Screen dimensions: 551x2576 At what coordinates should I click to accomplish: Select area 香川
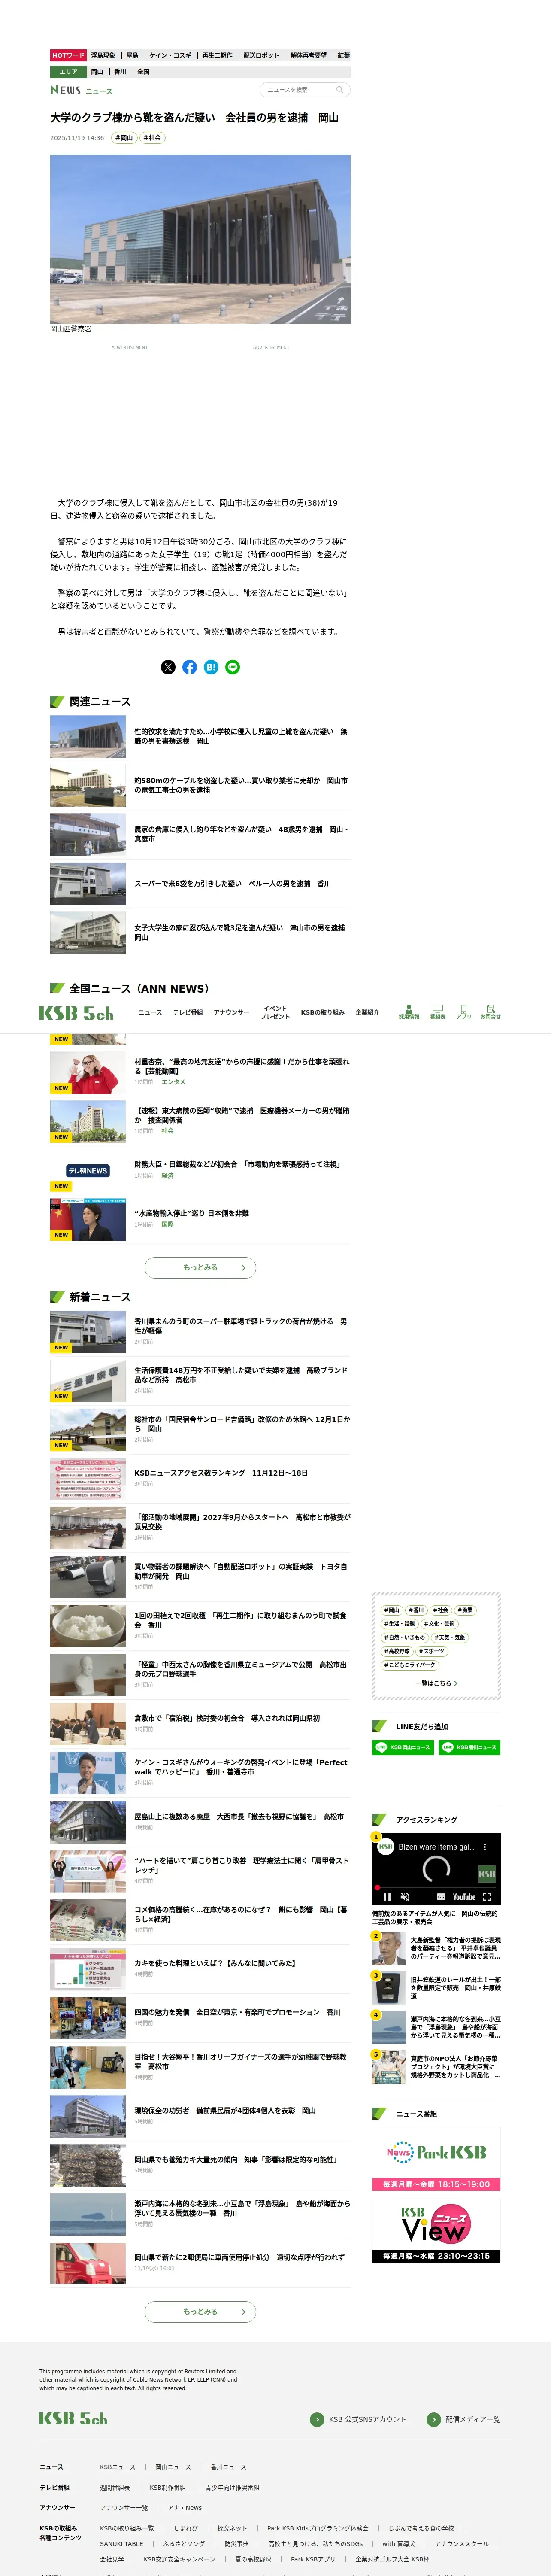[120, 72]
